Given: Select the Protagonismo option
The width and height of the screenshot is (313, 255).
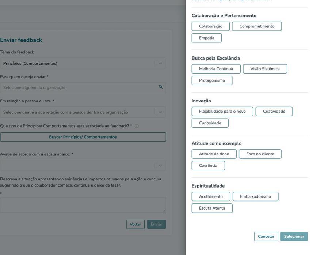Looking at the screenshot, I should click(x=212, y=80).
